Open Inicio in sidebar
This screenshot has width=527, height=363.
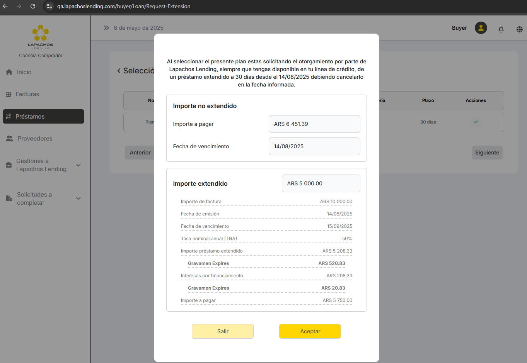click(x=24, y=72)
